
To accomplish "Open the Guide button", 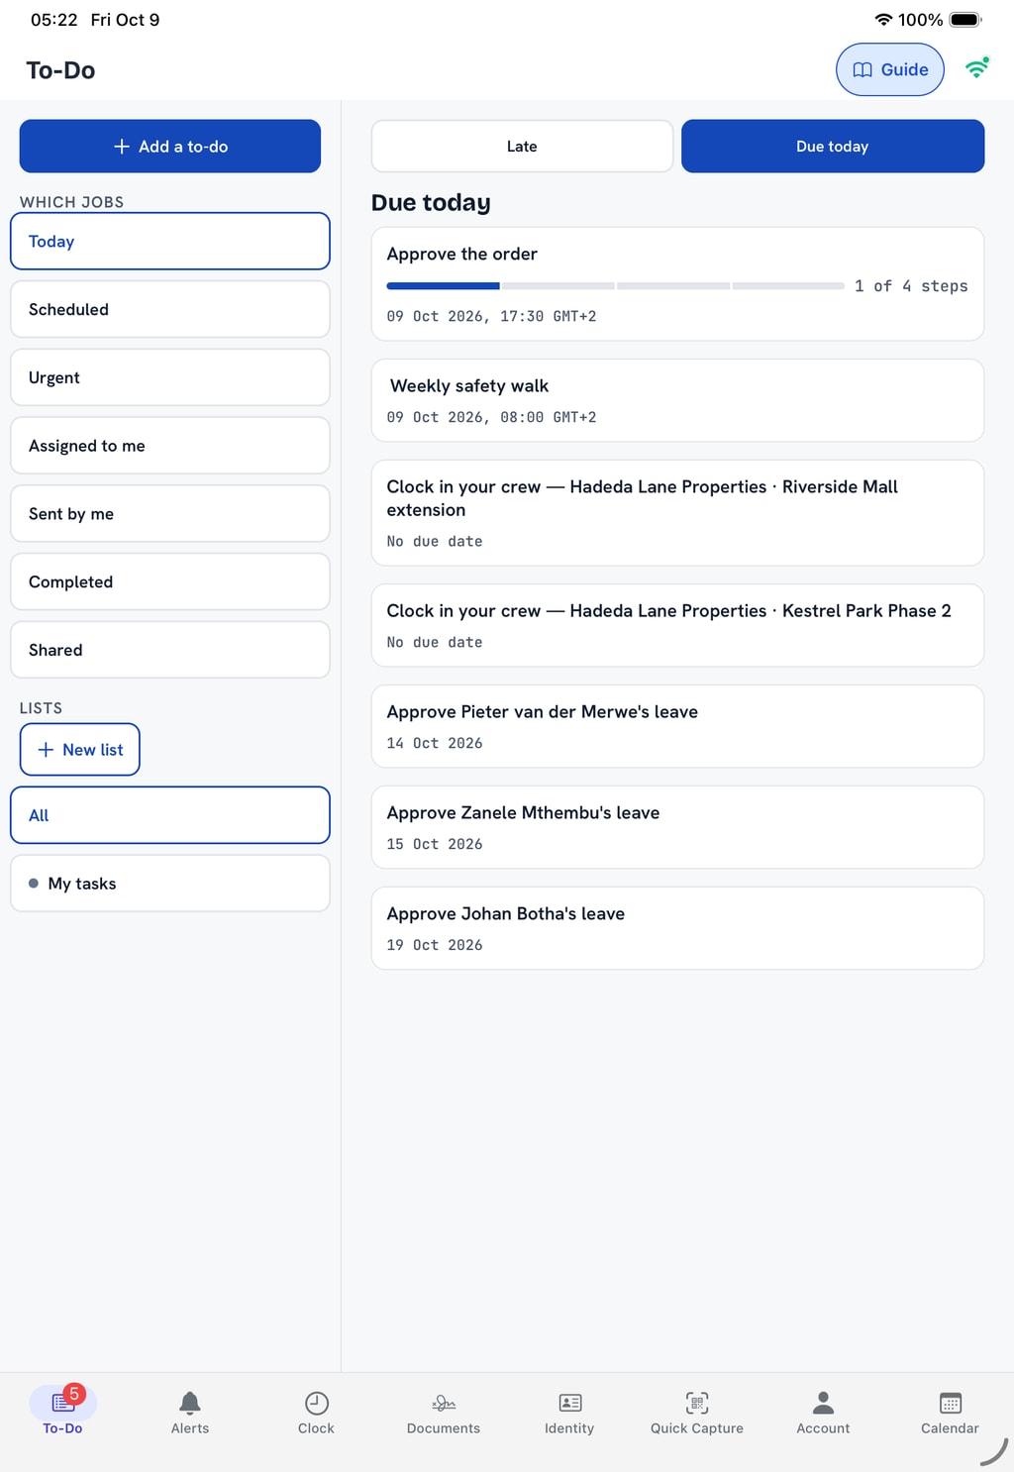I will [890, 69].
